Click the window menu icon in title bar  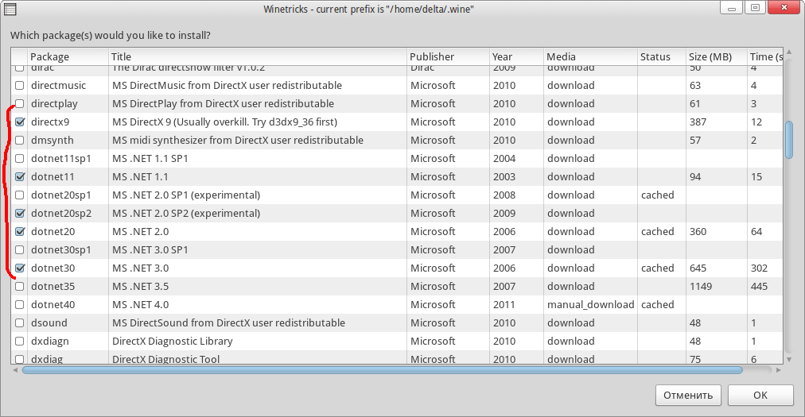11,9
